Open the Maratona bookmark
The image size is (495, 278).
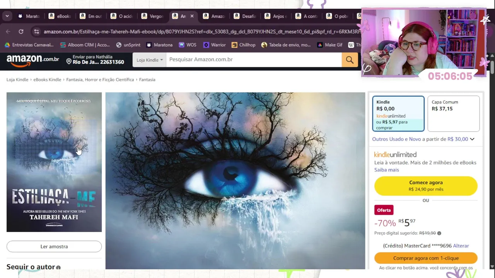point(159,45)
